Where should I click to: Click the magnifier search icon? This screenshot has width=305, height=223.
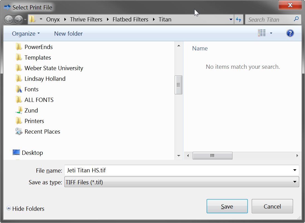click(x=296, y=19)
